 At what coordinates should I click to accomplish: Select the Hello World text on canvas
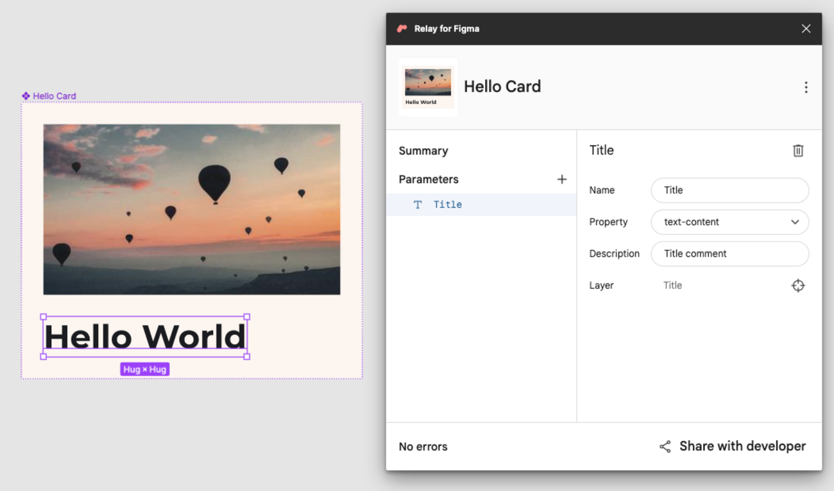tap(145, 337)
